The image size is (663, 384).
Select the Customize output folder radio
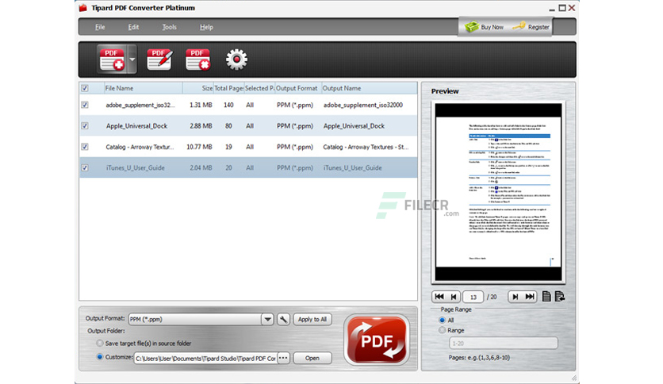click(100, 357)
